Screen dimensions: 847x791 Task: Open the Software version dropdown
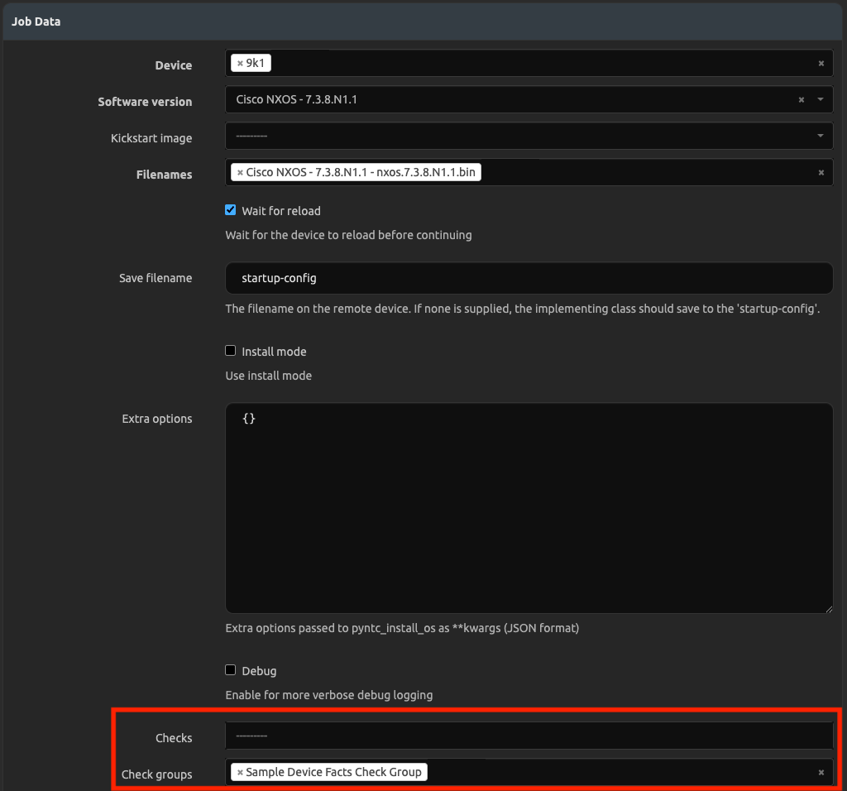(x=820, y=99)
